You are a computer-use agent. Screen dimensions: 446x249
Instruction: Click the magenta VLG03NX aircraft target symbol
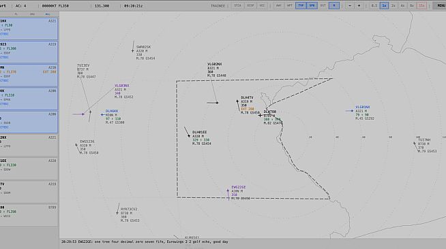pos(83,114)
